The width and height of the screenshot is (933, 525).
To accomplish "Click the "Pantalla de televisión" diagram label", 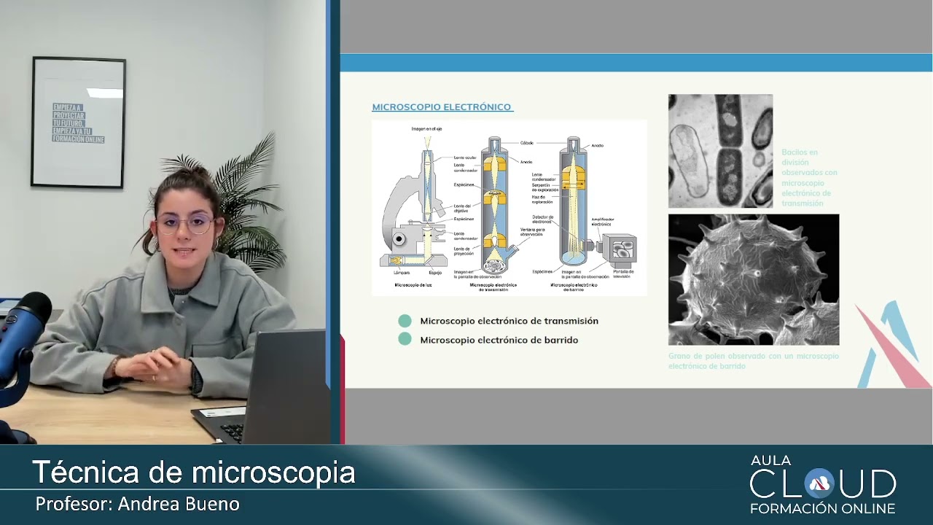I will tap(623, 274).
